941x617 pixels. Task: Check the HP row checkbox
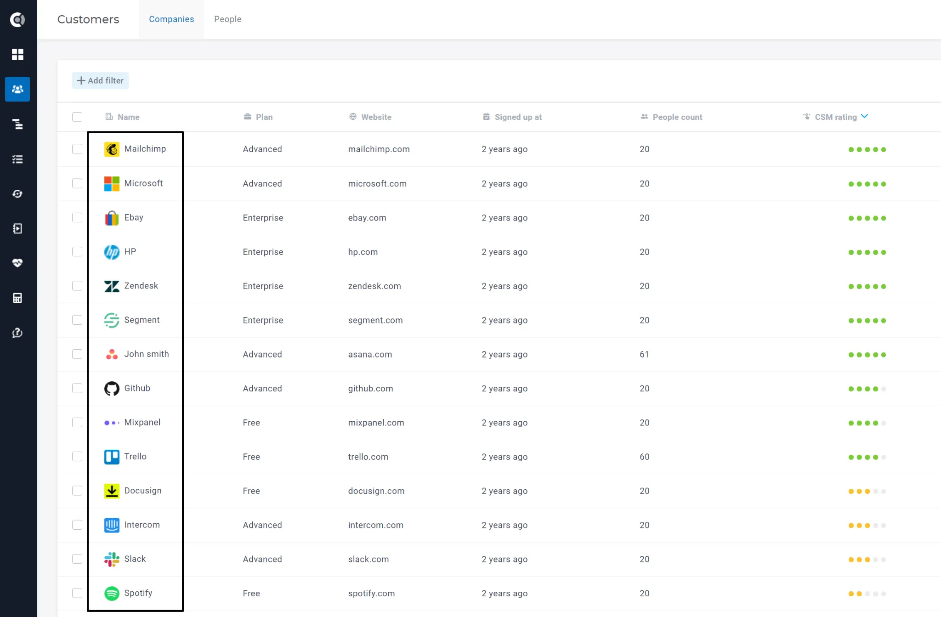[x=77, y=252]
